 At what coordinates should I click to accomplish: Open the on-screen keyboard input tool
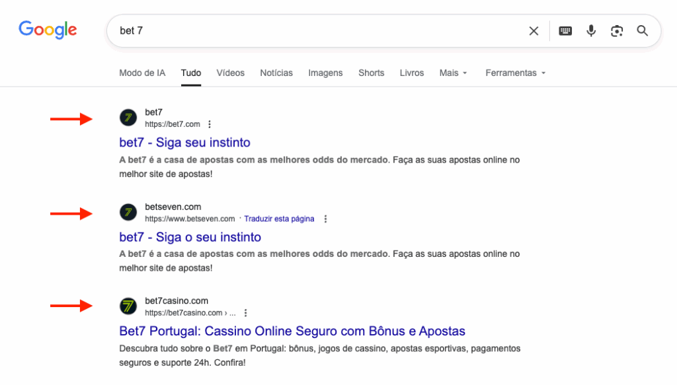[565, 31]
